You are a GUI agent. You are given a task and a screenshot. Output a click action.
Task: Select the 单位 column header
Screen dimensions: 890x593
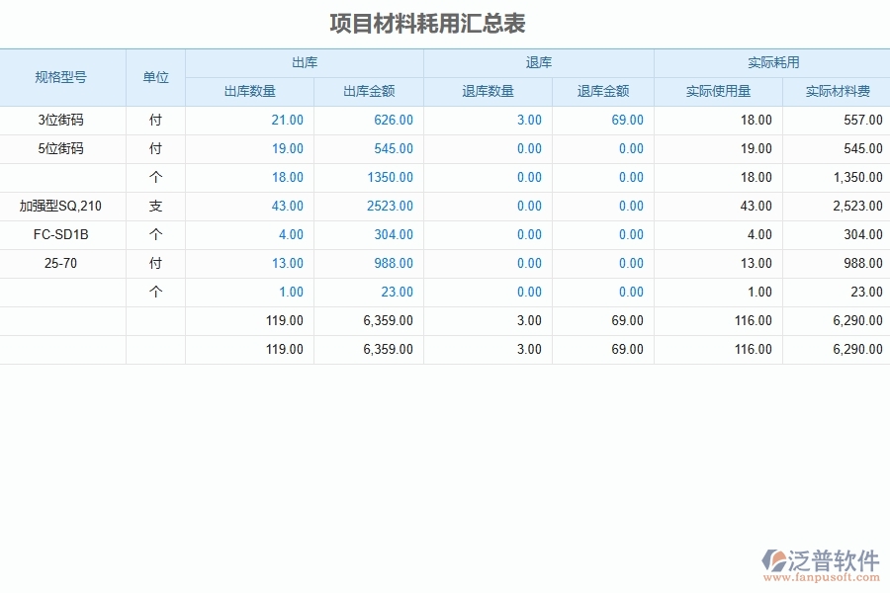tap(155, 76)
